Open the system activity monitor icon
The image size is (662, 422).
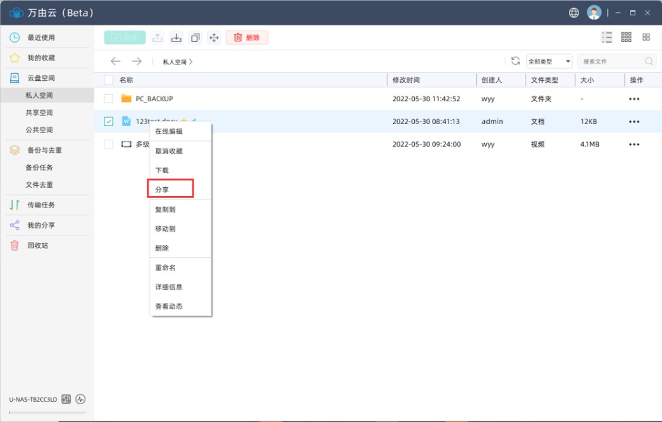[x=80, y=399]
